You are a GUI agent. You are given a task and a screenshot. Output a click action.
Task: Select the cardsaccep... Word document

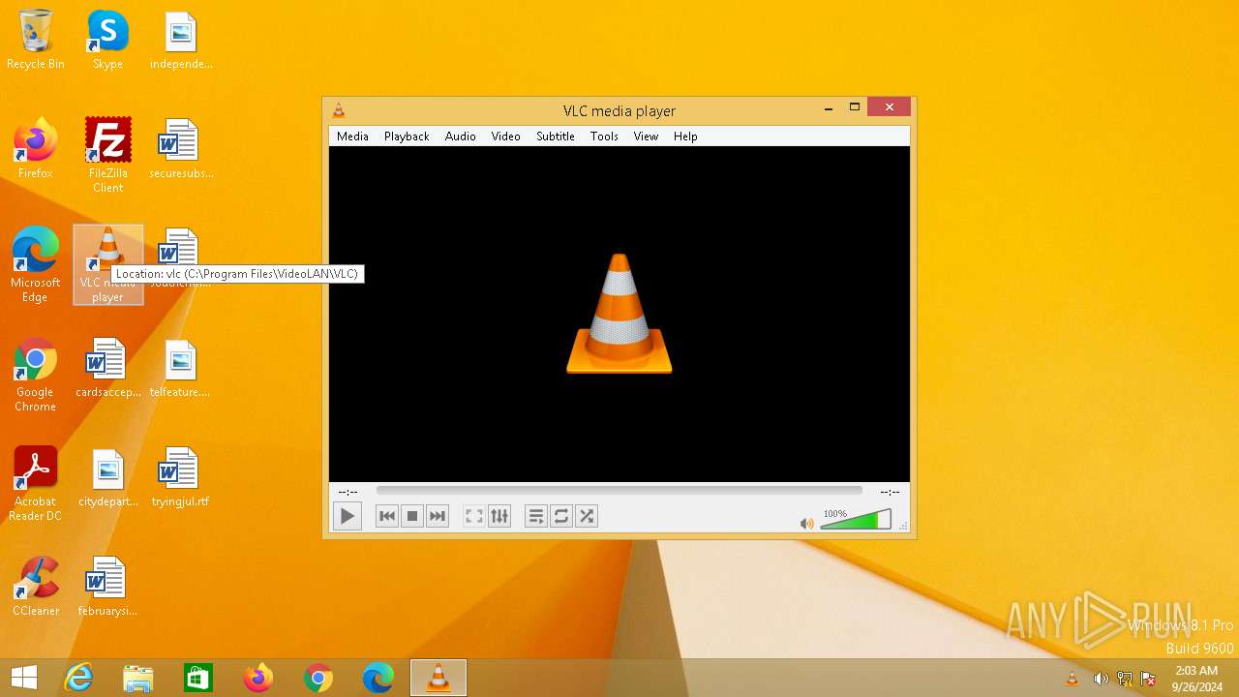tap(107, 368)
